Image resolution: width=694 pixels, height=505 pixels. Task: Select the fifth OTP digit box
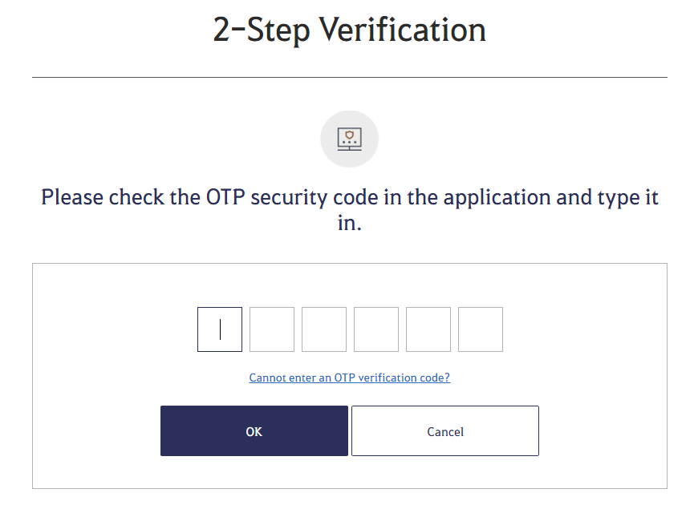pyautogui.click(x=428, y=329)
